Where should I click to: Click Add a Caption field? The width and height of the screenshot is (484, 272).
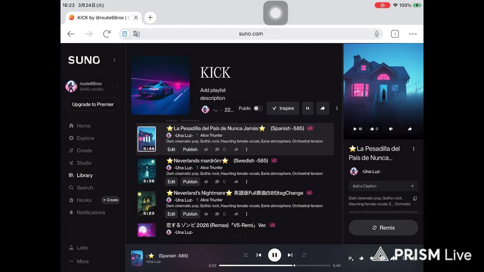(383, 186)
